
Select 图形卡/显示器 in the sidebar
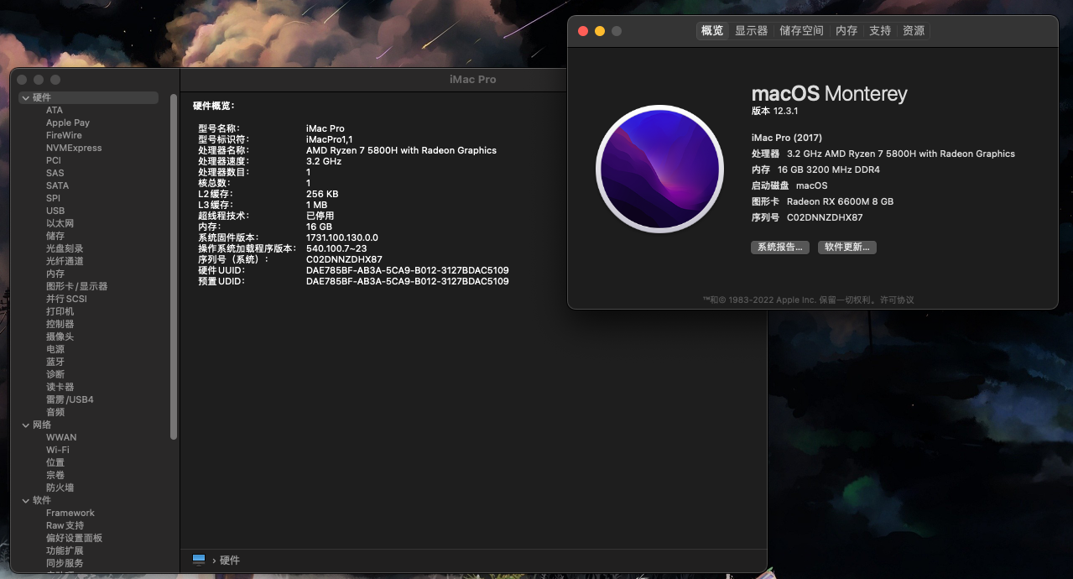point(76,286)
